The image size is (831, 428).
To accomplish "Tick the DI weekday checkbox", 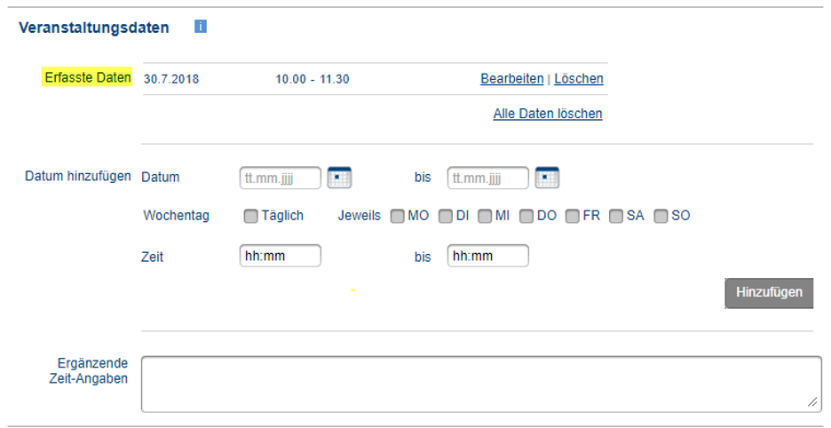I will coord(446,216).
